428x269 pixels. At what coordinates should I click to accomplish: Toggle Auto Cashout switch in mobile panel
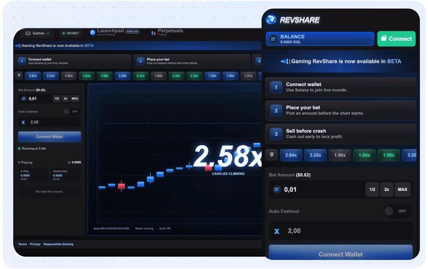(x=398, y=211)
